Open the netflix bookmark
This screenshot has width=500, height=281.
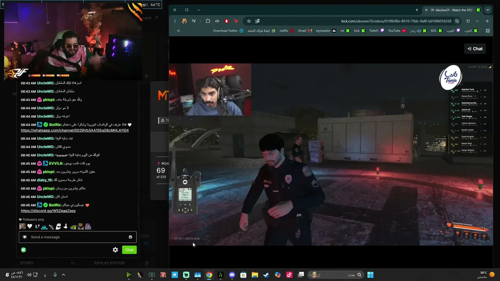pyautogui.click(x=286, y=31)
